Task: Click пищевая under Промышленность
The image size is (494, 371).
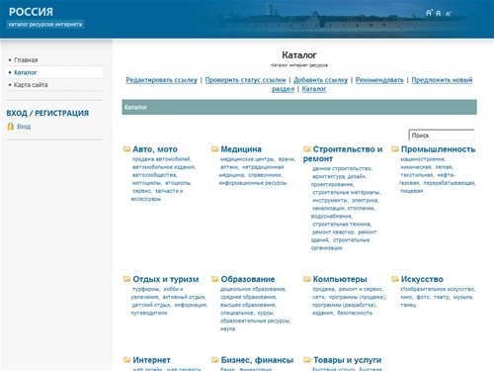Action: pyautogui.click(x=411, y=191)
